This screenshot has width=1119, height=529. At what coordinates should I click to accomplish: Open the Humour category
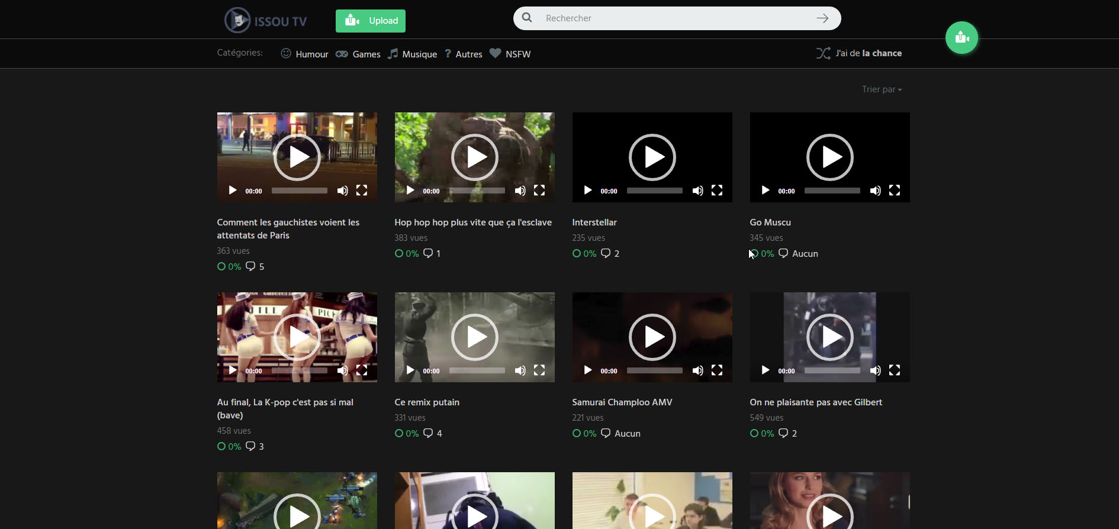click(x=304, y=54)
